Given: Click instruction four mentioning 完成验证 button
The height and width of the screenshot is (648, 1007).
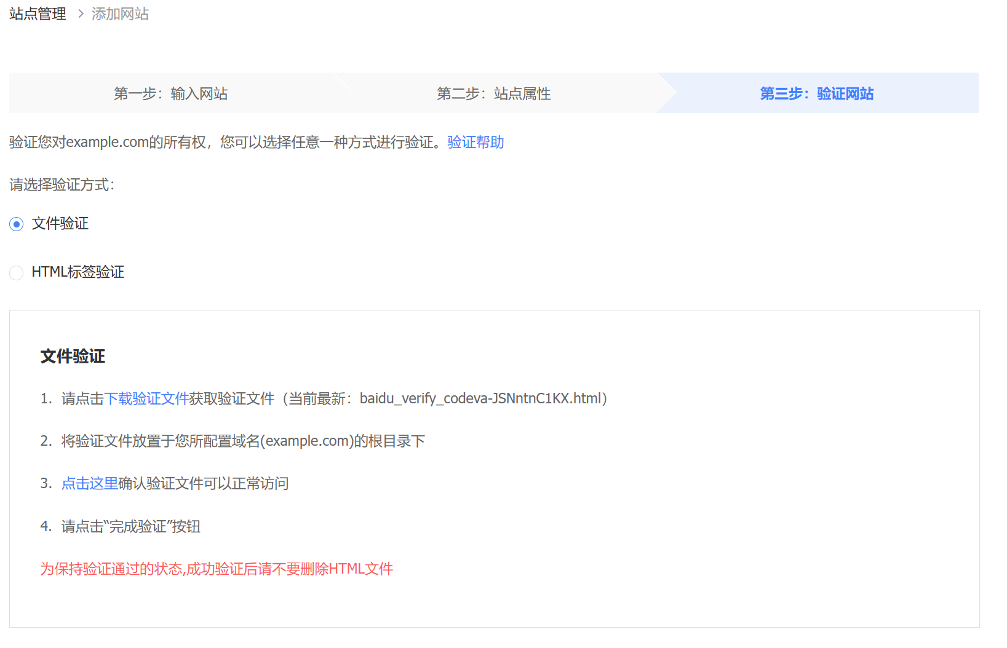Looking at the screenshot, I should coord(130,527).
